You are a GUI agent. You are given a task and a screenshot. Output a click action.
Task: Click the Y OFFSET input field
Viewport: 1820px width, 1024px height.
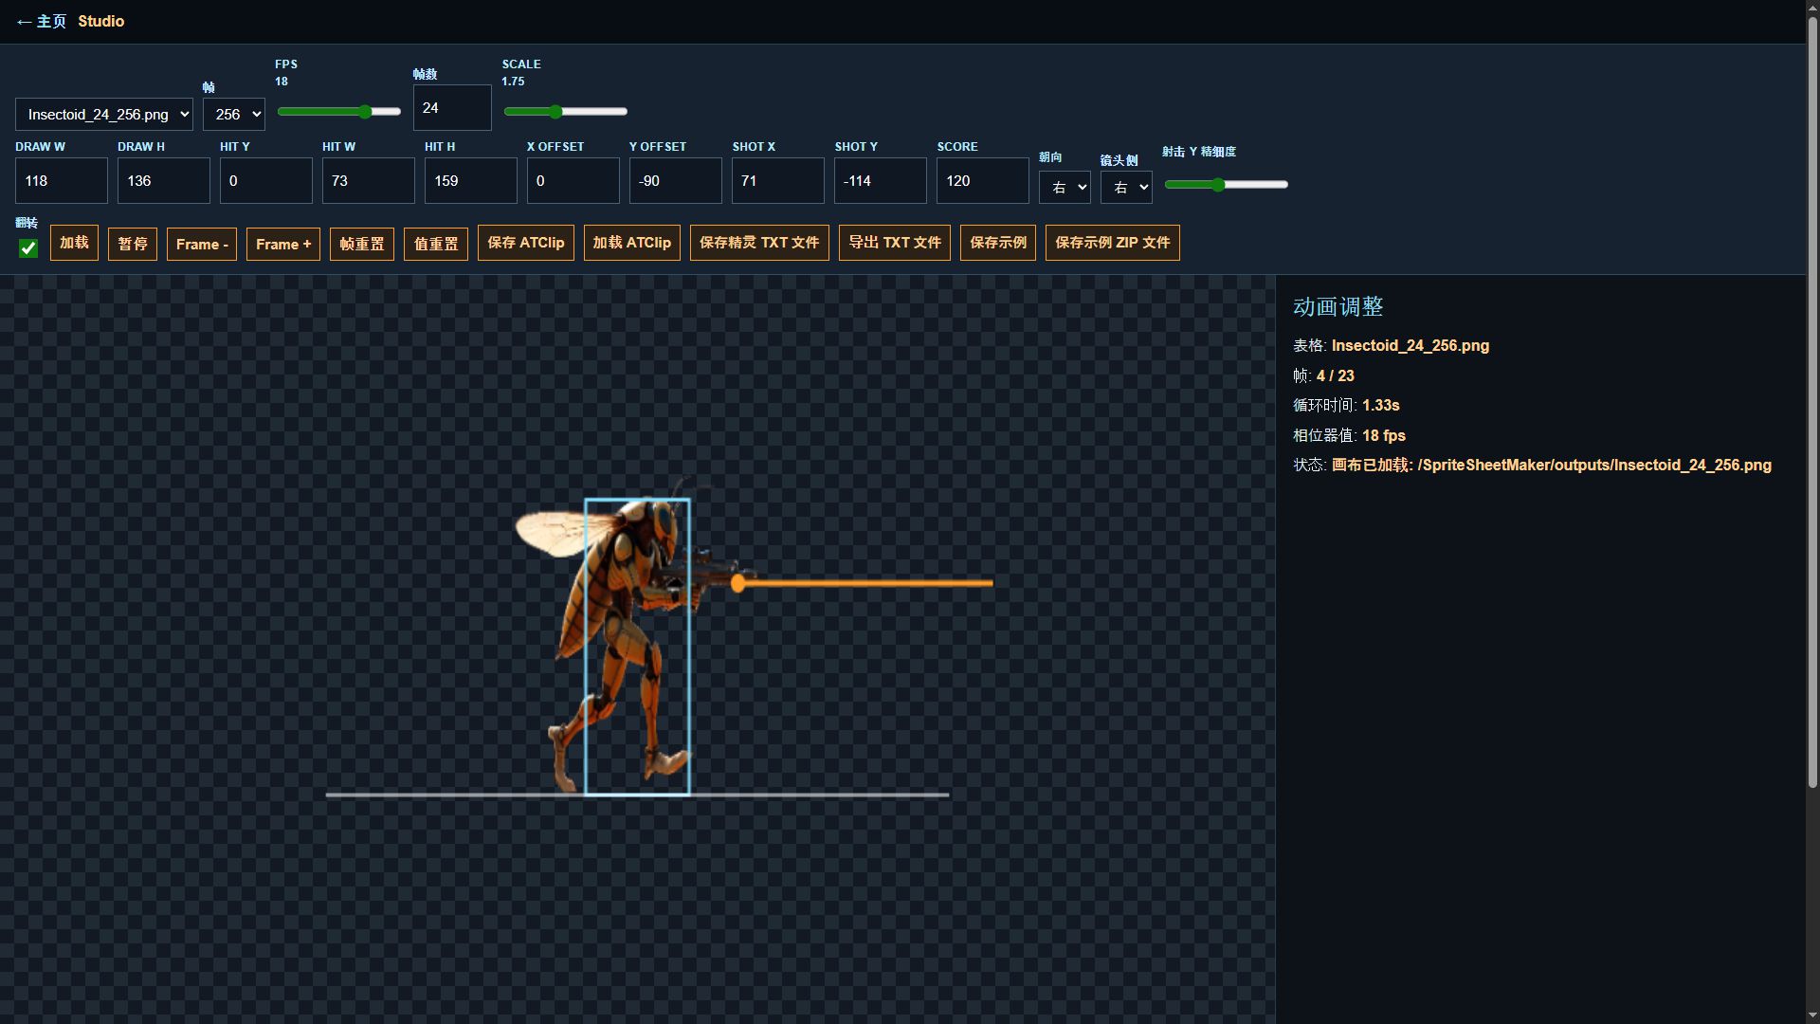pyautogui.click(x=676, y=181)
